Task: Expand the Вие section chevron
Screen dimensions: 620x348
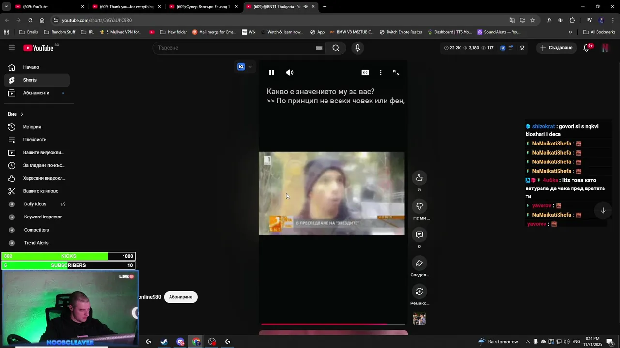Action: click(22, 114)
